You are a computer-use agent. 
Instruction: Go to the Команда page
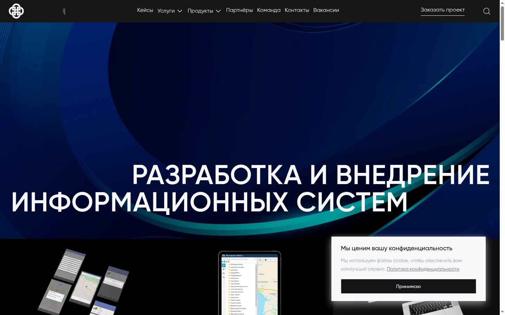269,10
